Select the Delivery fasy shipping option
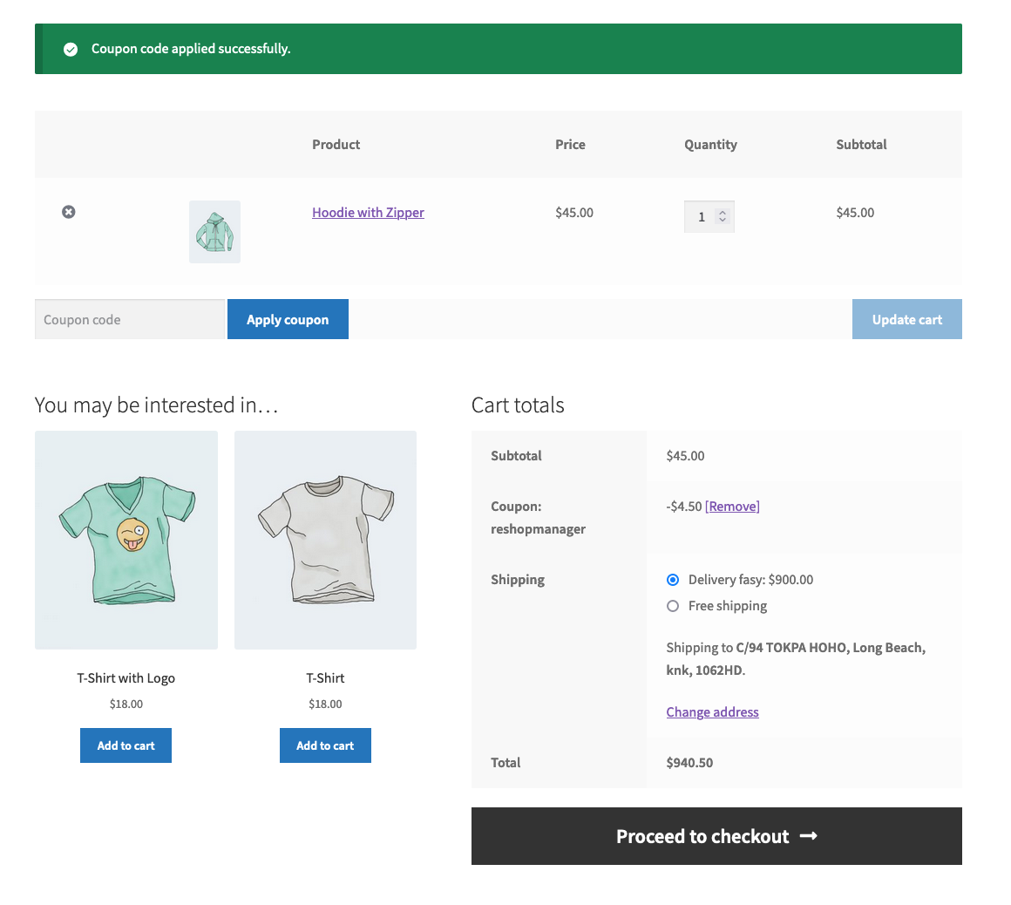The width and height of the screenshot is (1011, 905). tap(673, 580)
